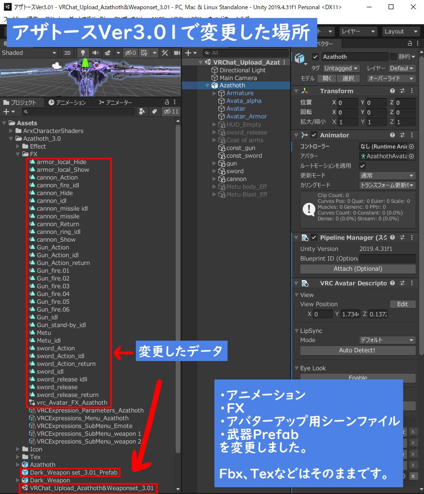The image size is (424, 494).
Task: Select sword_release_return animation clip
Action: [67, 395]
